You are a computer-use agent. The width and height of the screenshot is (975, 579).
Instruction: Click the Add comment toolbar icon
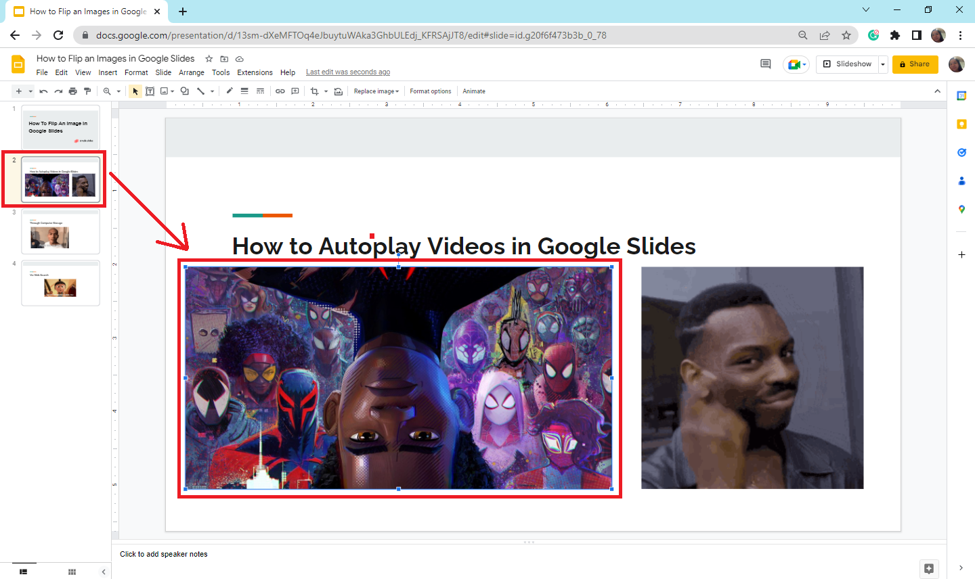295,91
